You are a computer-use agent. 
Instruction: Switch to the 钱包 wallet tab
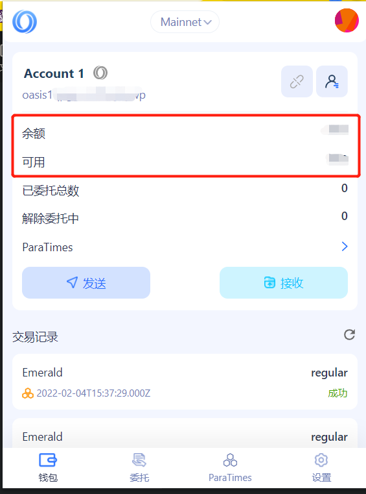point(48,467)
